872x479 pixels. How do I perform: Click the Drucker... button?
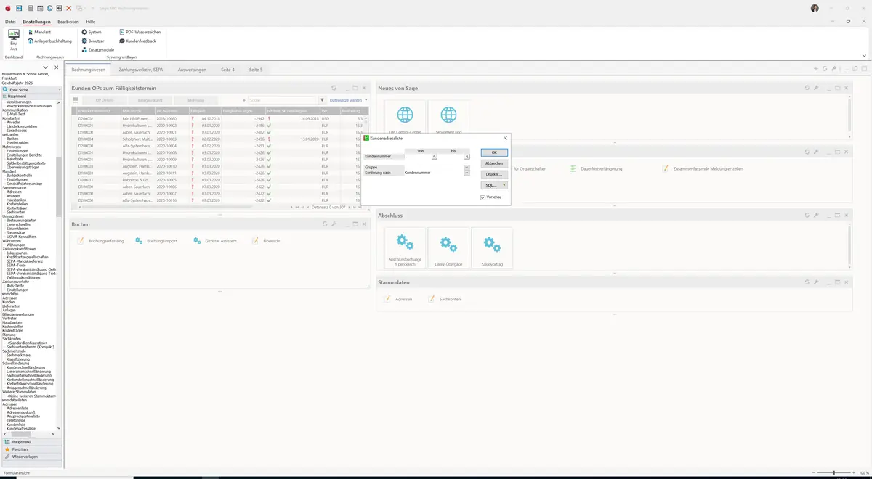click(x=494, y=174)
